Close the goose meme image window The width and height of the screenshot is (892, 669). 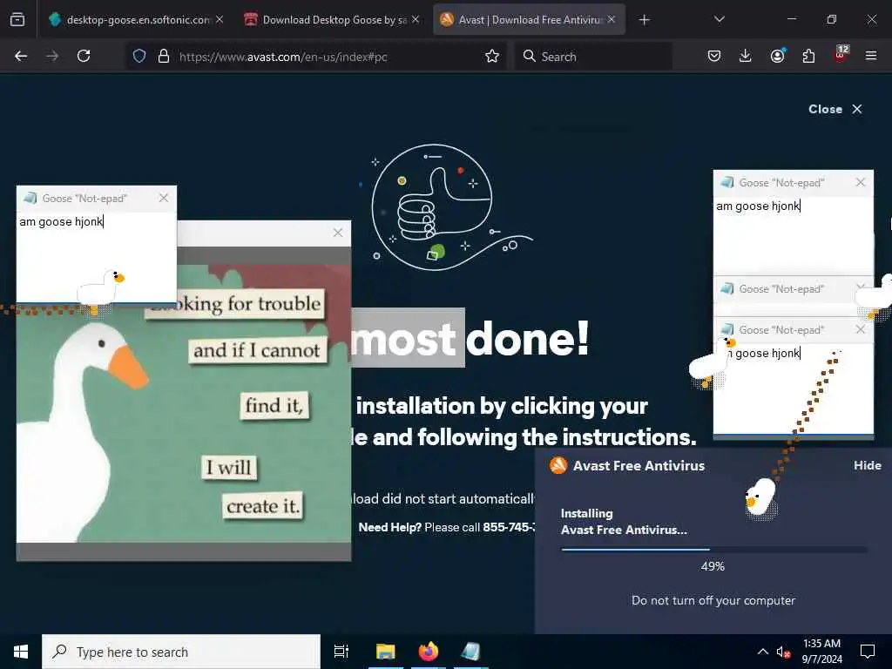click(338, 233)
